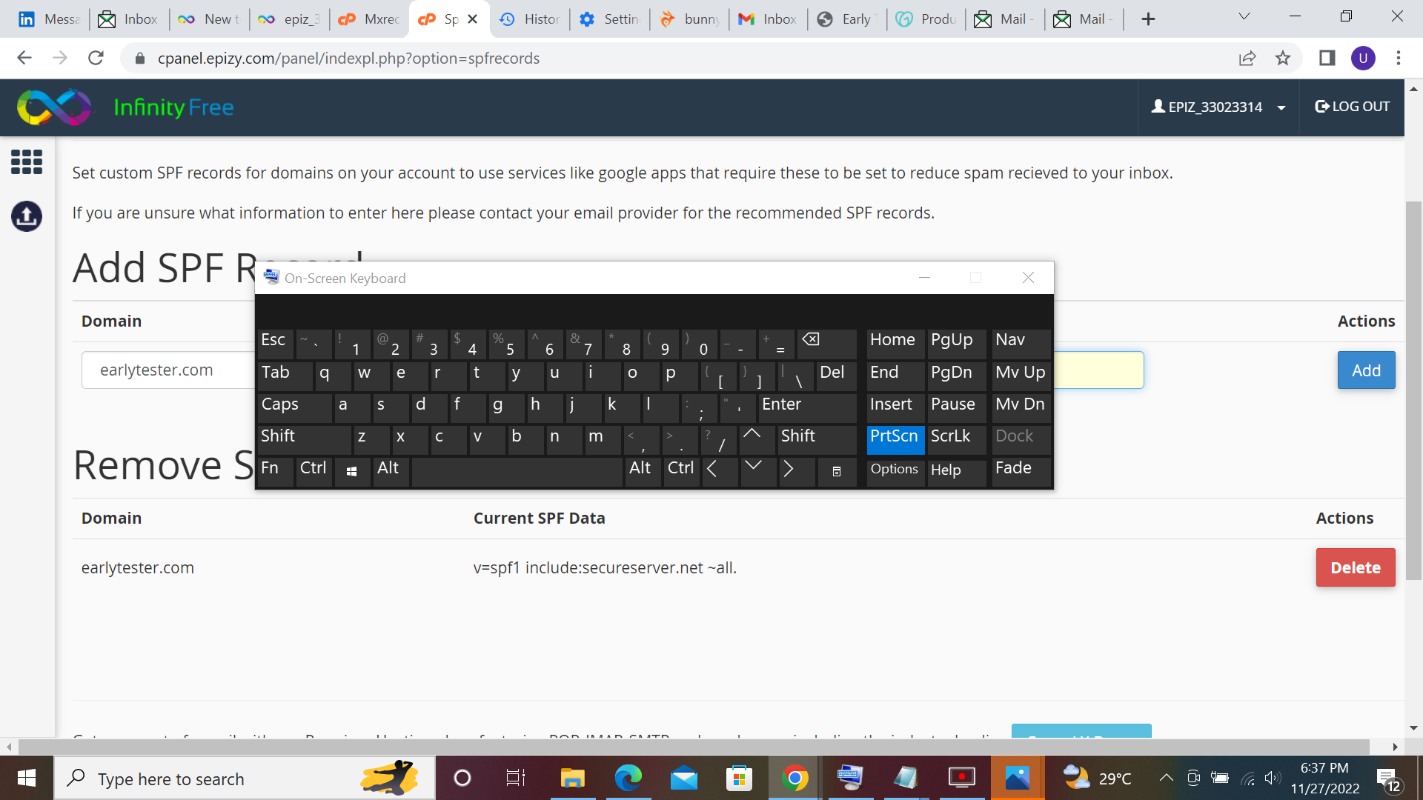Delete the earlytester.com SPF record

tap(1355, 568)
